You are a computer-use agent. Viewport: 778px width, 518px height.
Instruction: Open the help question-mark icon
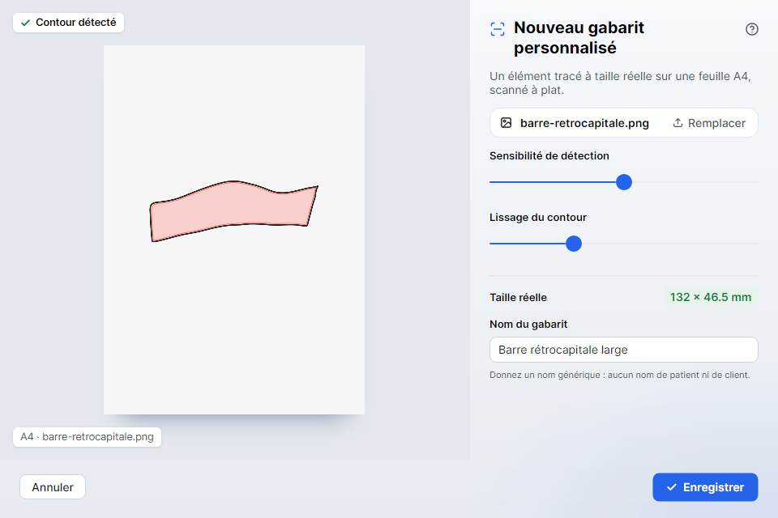[x=752, y=29]
